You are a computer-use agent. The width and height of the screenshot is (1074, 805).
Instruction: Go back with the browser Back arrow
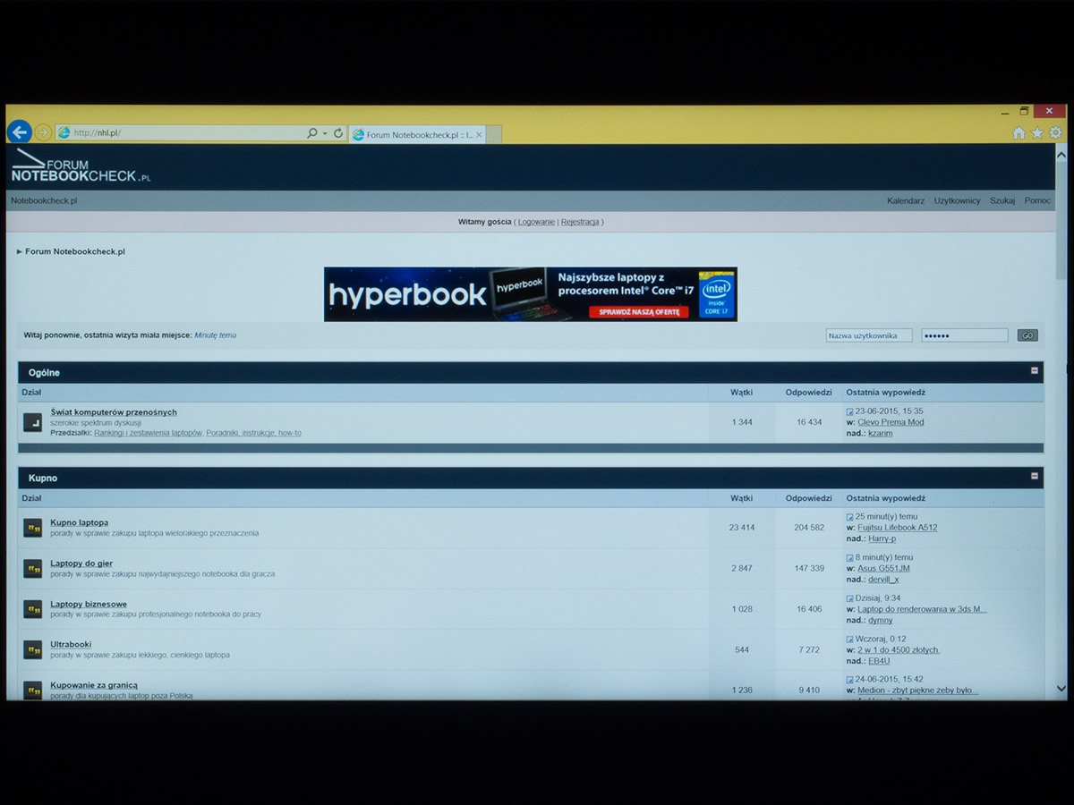coord(19,132)
